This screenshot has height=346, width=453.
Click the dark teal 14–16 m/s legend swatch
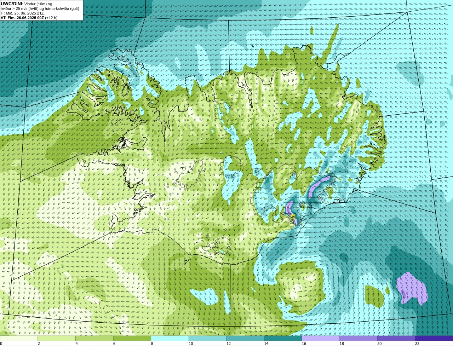click(283, 338)
